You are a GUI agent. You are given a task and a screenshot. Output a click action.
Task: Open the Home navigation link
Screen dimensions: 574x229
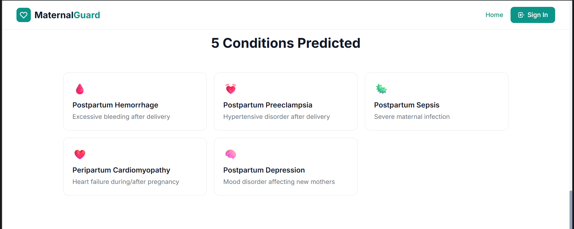(494, 15)
